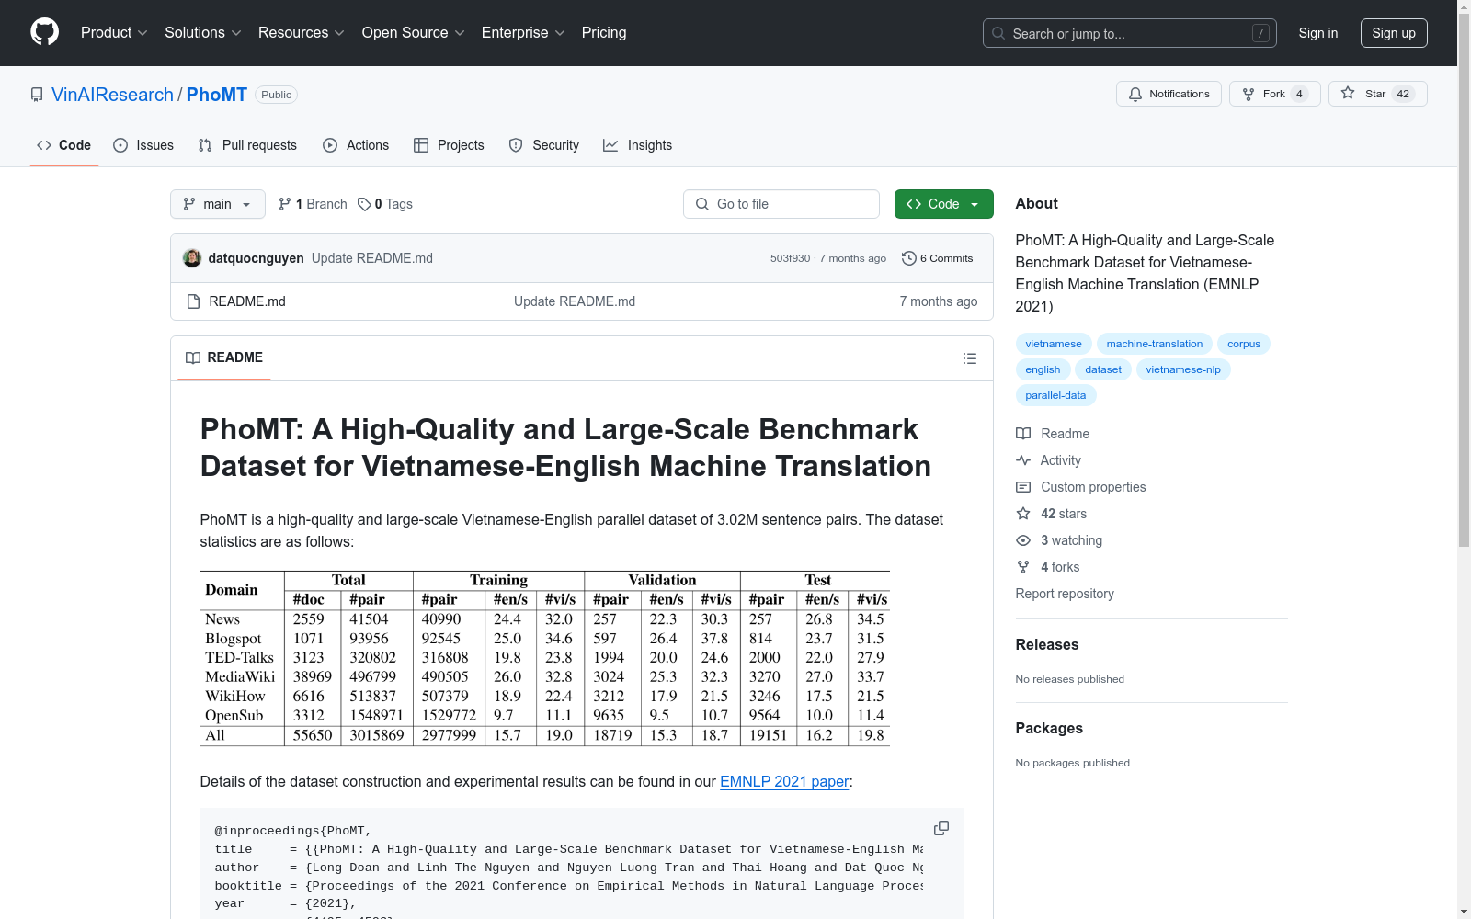The height and width of the screenshot is (919, 1471).
Task: Click the README.md file icon
Action: pyautogui.click(x=193, y=301)
